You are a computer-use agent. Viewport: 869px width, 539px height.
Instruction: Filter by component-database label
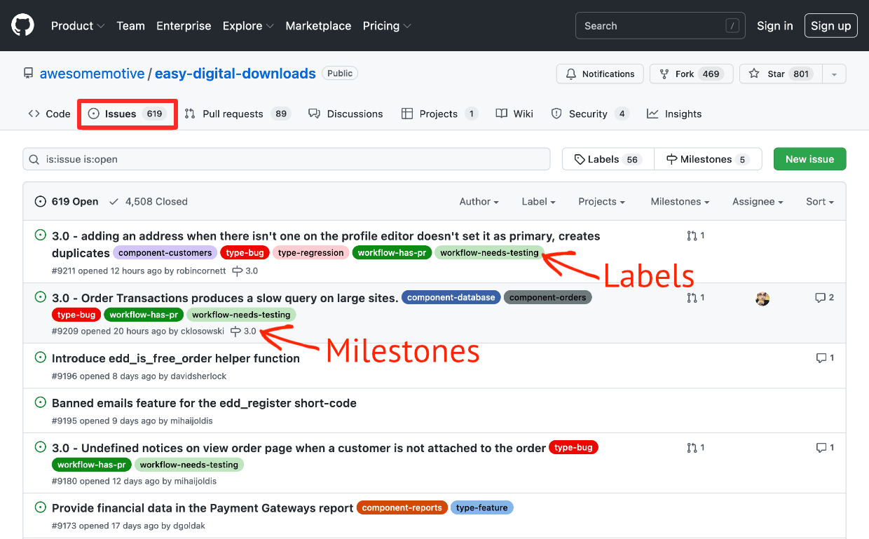coord(451,298)
